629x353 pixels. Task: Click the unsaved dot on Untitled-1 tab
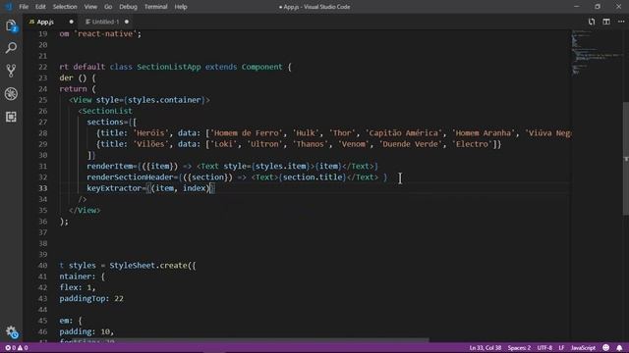tap(127, 22)
